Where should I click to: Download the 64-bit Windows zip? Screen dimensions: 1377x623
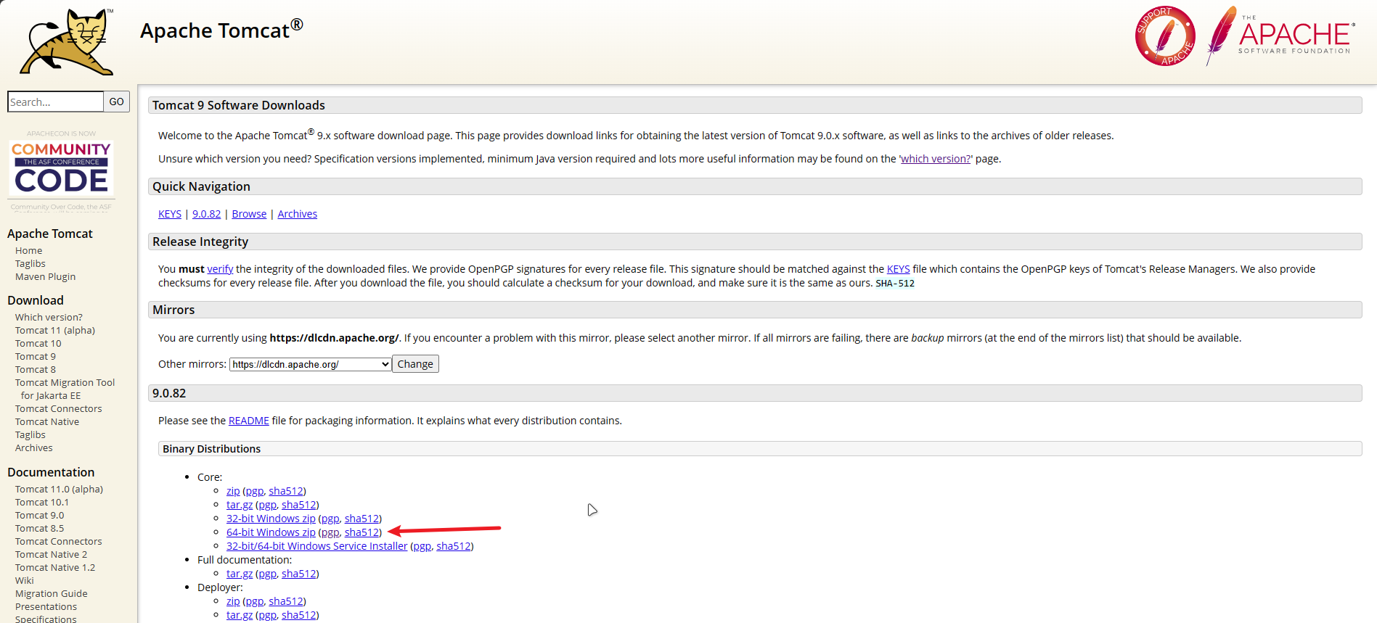click(271, 532)
